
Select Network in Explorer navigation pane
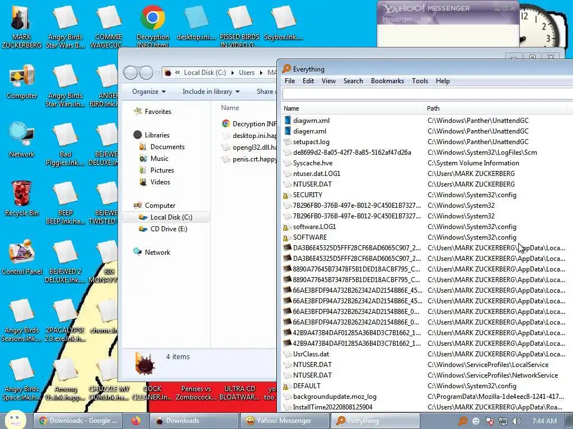click(157, 252)
